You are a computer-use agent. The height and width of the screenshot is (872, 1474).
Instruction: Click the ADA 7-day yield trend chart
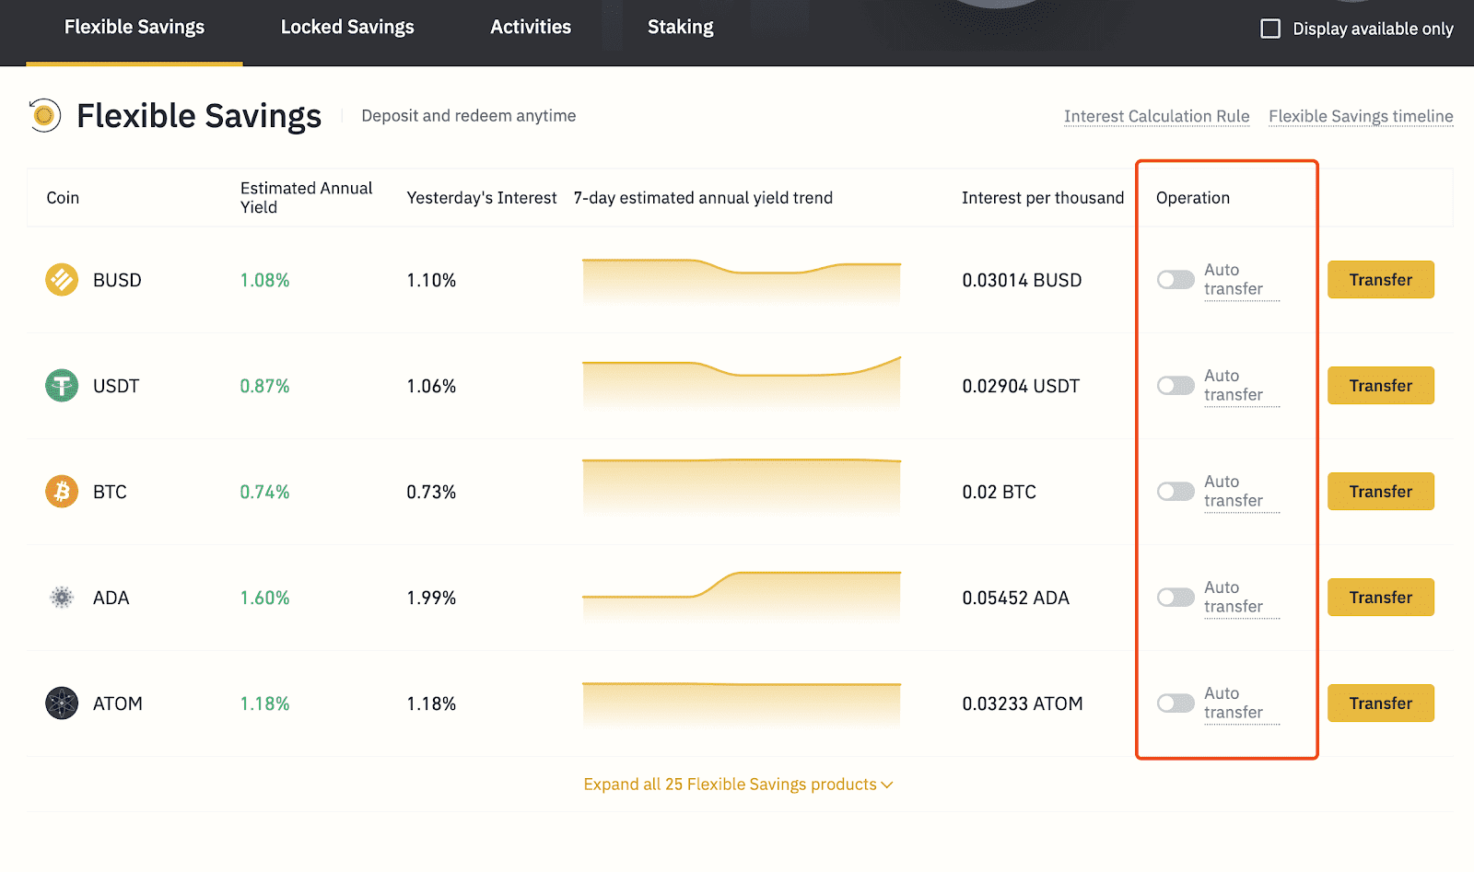point(742,597)
